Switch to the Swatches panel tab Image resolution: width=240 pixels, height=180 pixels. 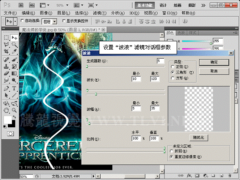point(181,33)
